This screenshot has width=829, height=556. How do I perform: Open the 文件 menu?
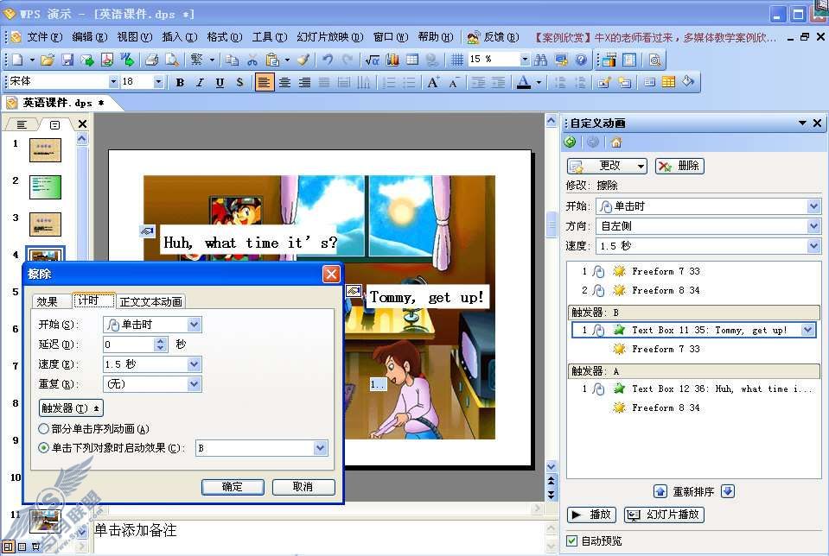pyautogui.click(x=44, y=37)
